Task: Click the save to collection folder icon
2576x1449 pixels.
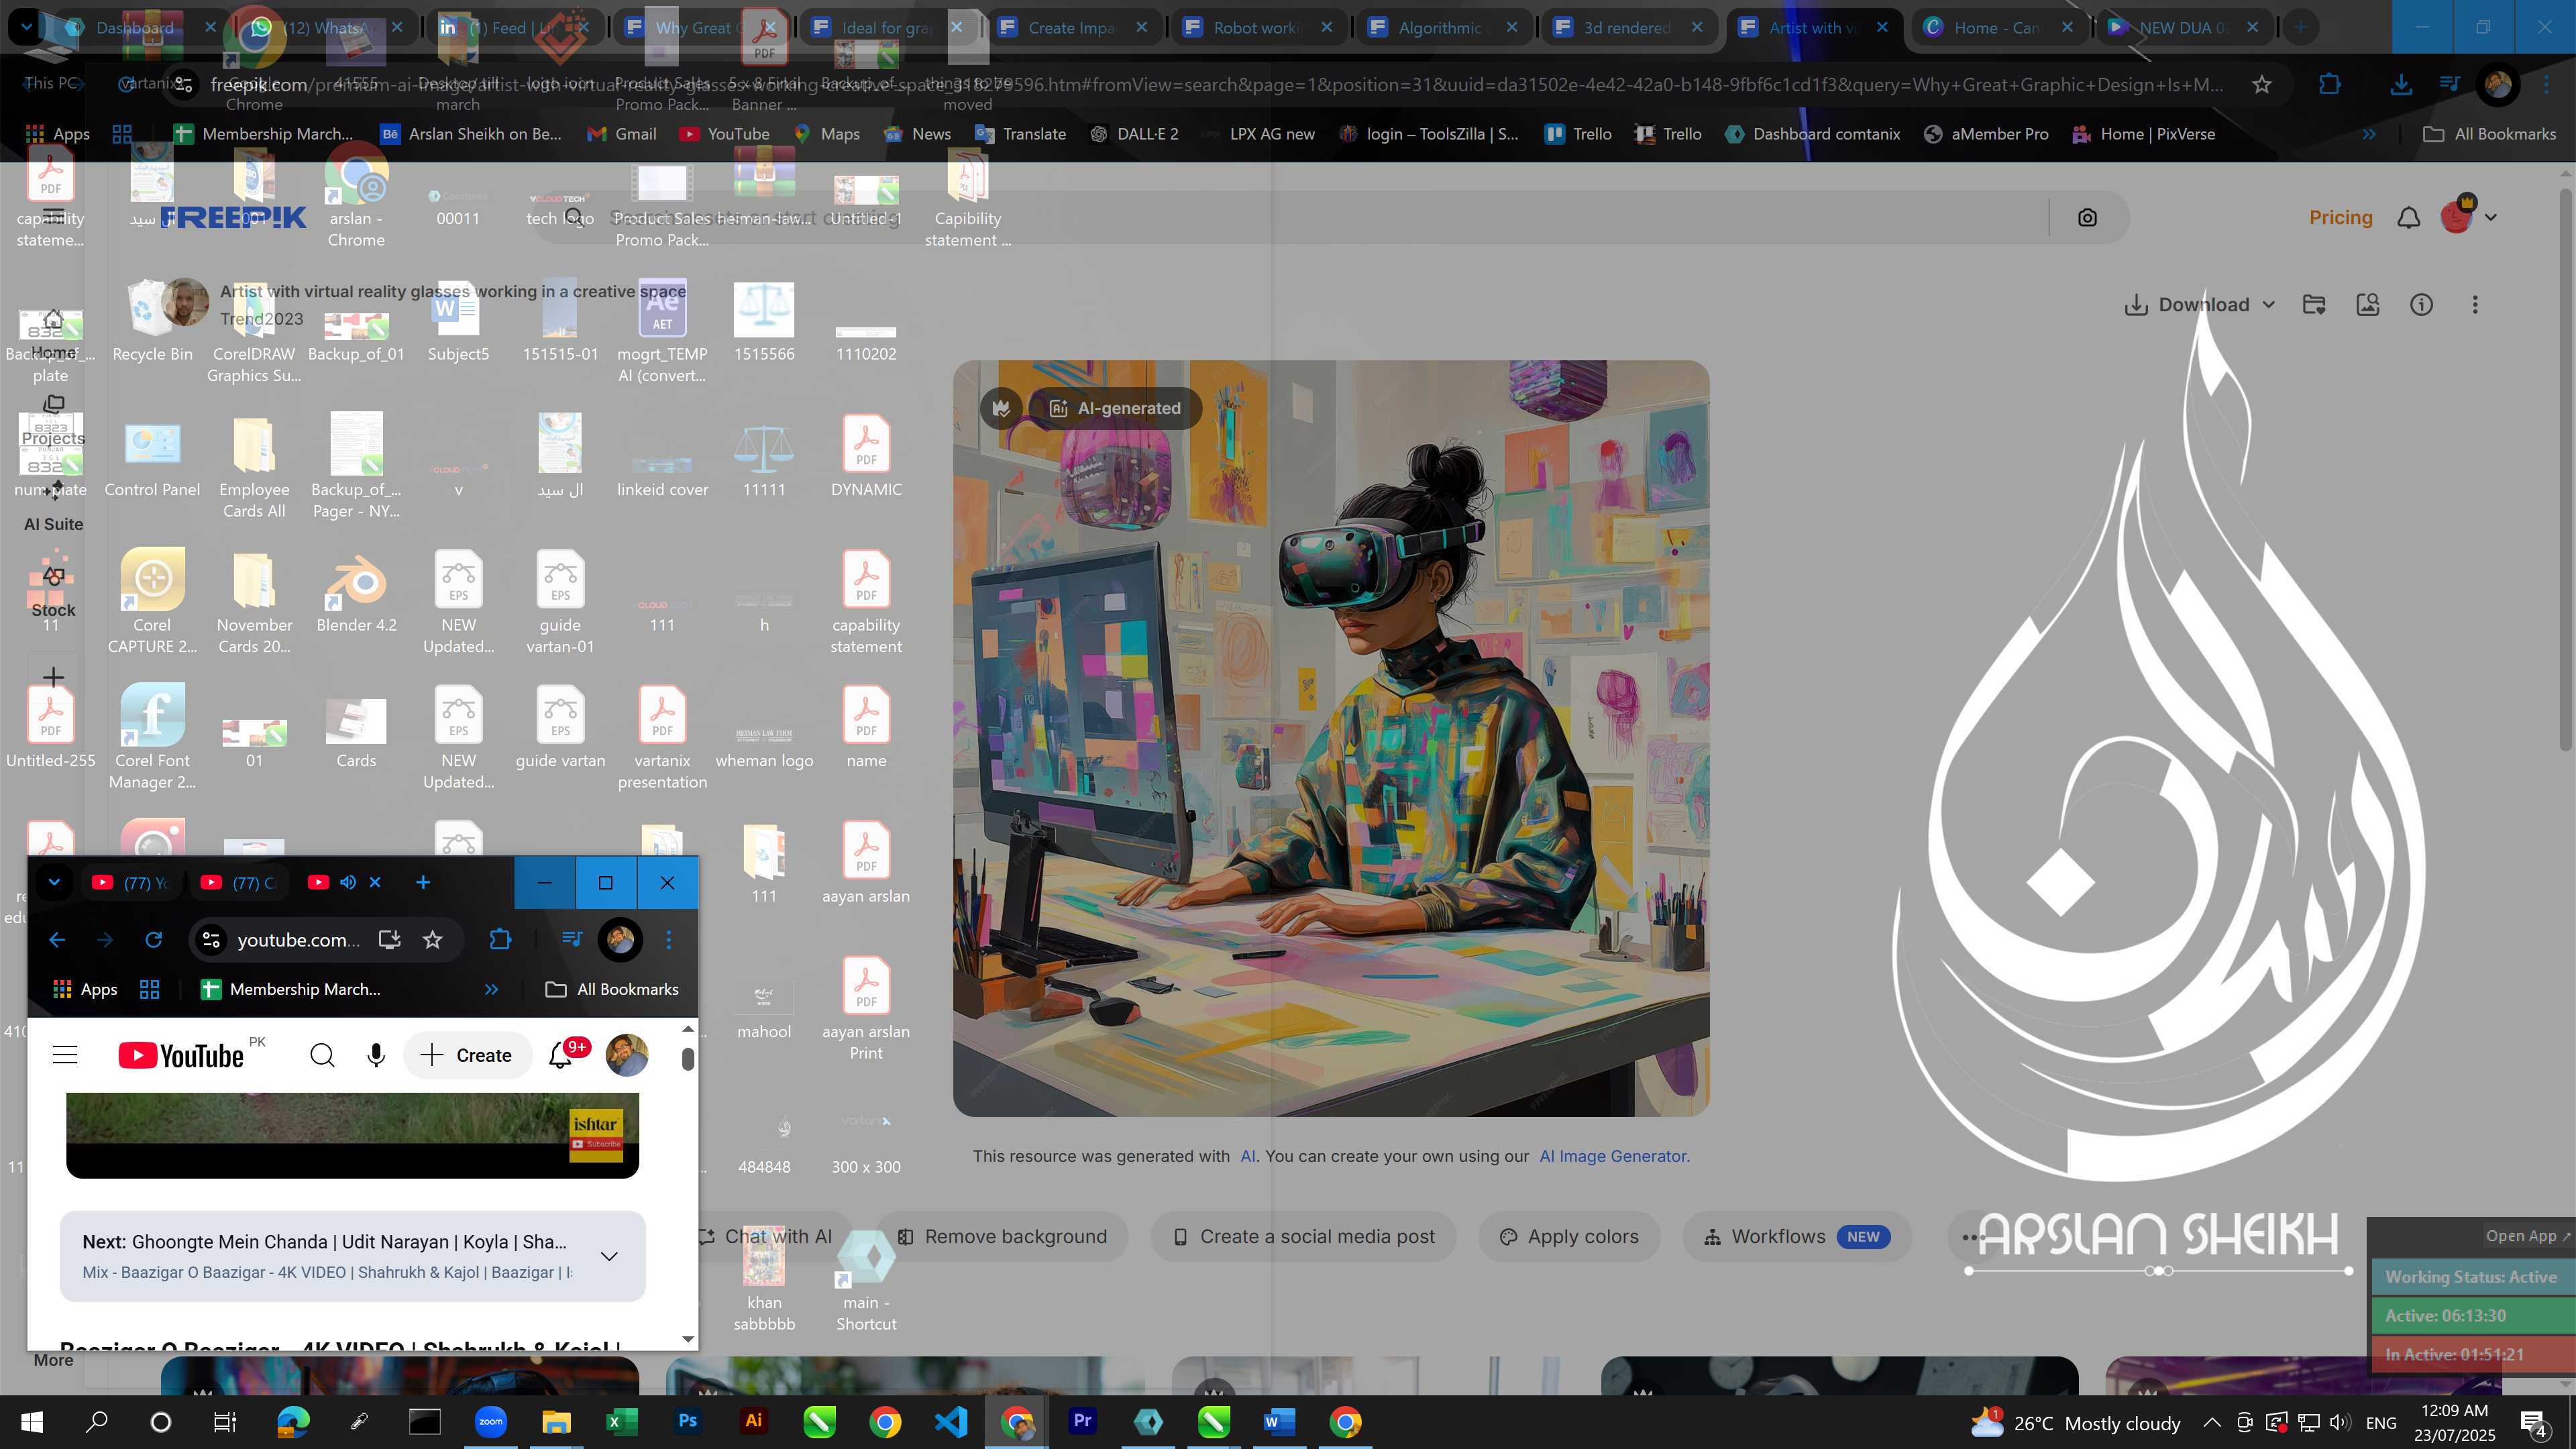Action: pos(2314,305)
